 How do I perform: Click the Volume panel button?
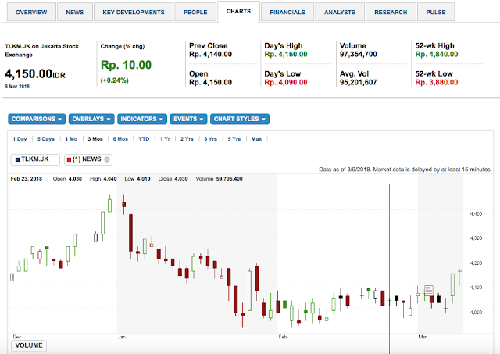tap(29, 345)
